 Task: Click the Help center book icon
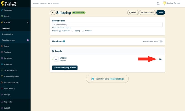point(2,102)
